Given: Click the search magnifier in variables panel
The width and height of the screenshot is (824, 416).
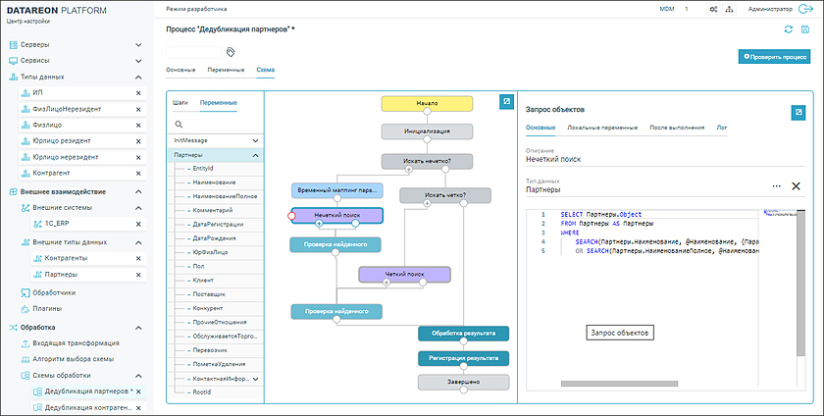Looking at the screenshot, I should pyautogui.click(x=179, y=125).
